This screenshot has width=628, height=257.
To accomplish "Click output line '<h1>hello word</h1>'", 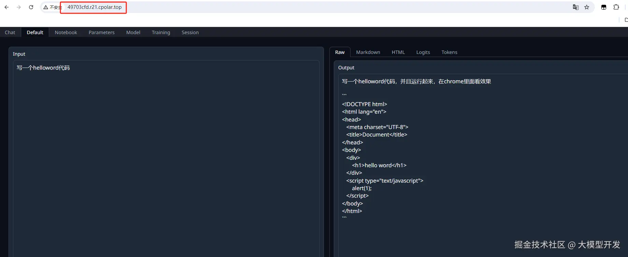I will [379, 165].
